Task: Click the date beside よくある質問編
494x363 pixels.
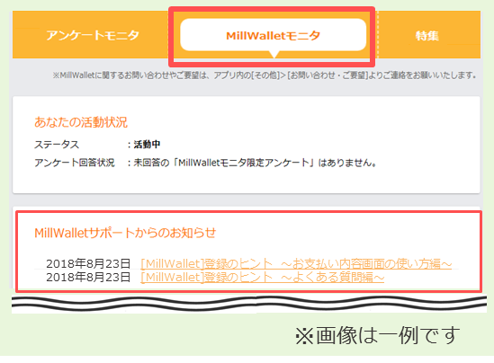Action: coord(88,277)
